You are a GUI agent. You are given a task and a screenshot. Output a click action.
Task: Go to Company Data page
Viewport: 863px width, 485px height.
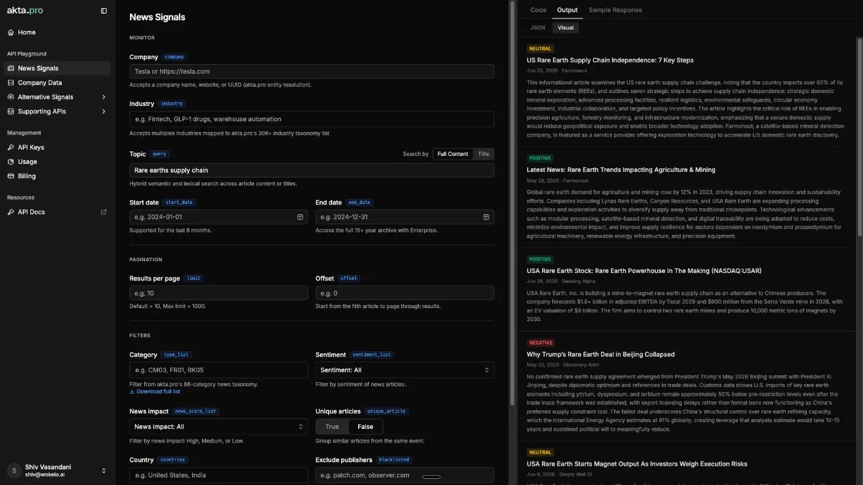pos(57,83)
